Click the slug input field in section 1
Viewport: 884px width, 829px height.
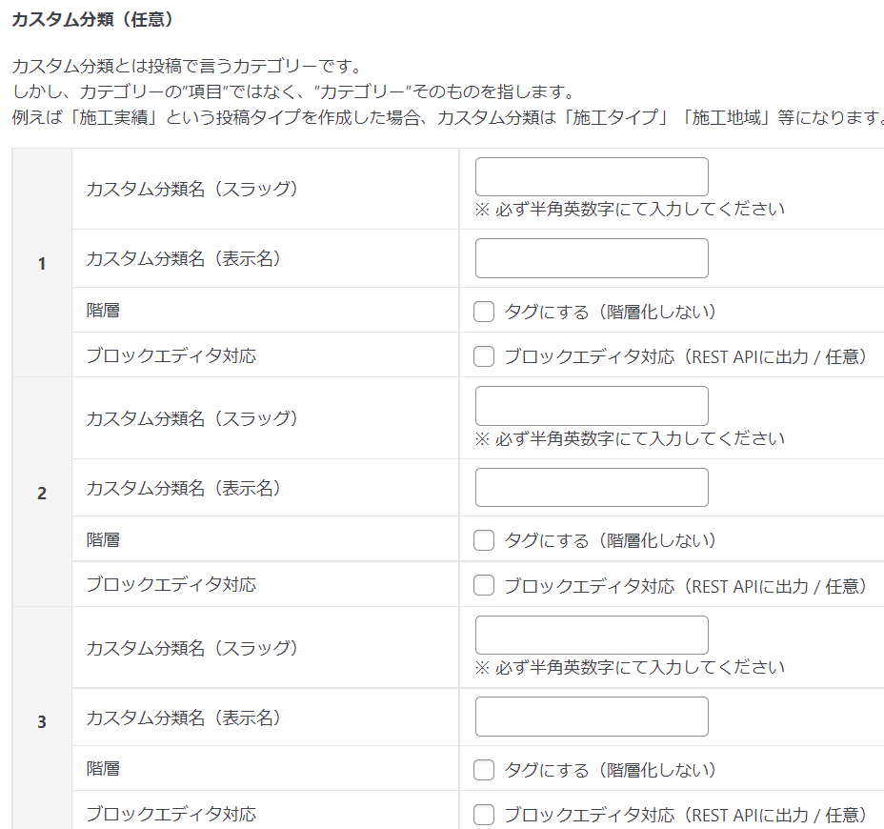[x=592, y=177]
